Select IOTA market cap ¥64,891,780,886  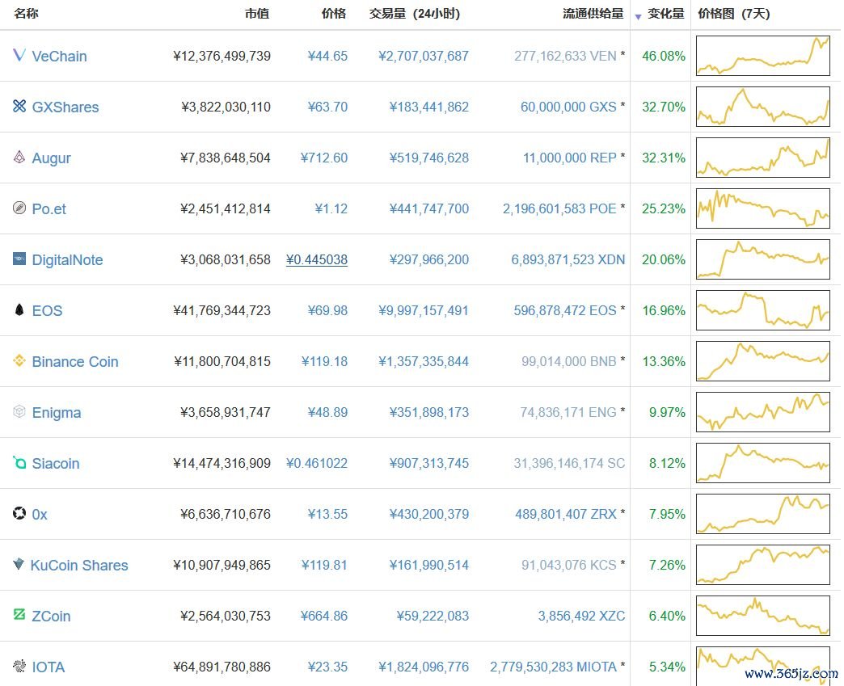point(222,667)
